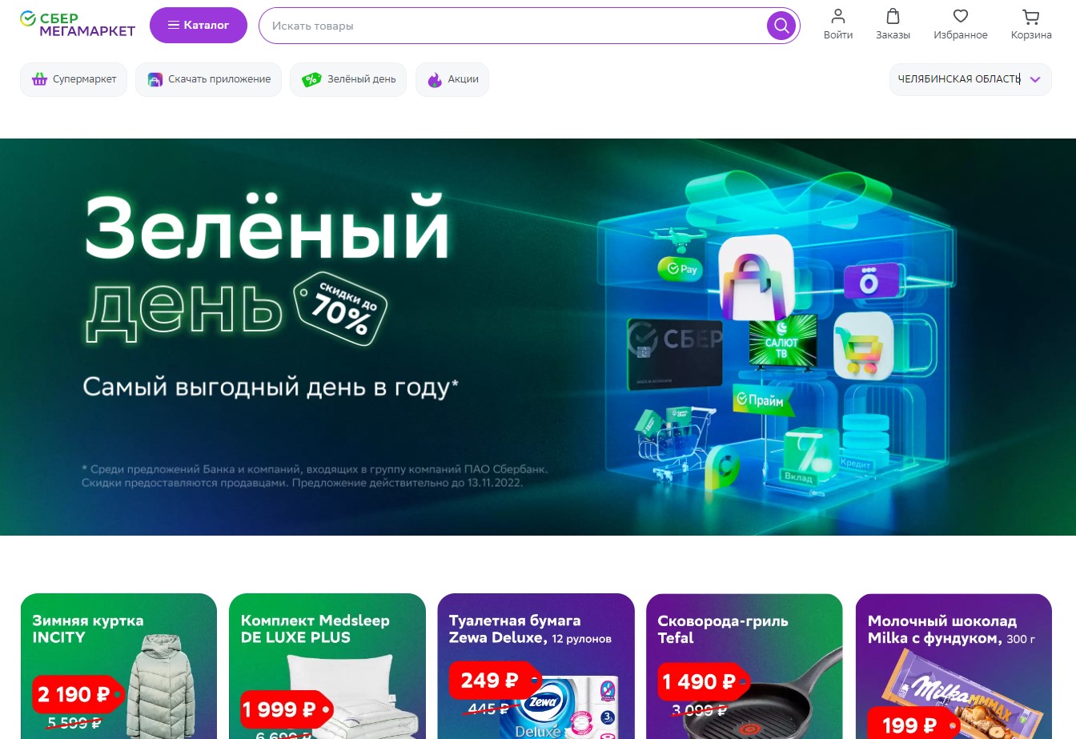Viewport: 1076px width, 739px height.
Task: Open the Зимняя куртка INCITY product card
Action: coord(118,666)
